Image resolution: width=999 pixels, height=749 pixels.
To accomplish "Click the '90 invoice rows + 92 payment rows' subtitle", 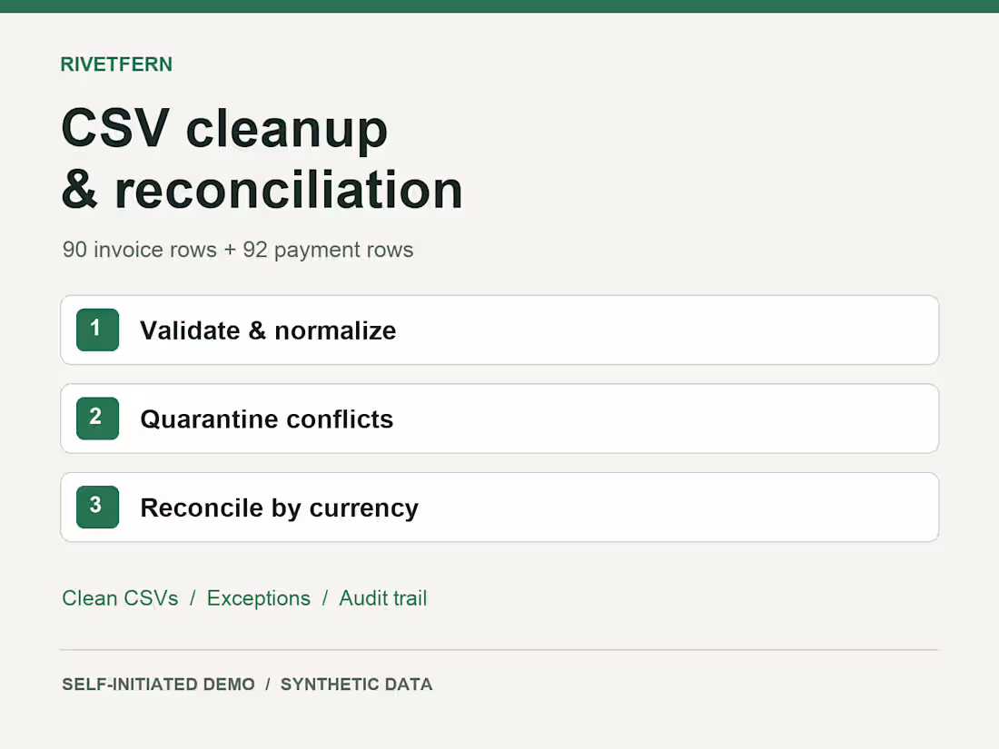I will click(238, 250).
